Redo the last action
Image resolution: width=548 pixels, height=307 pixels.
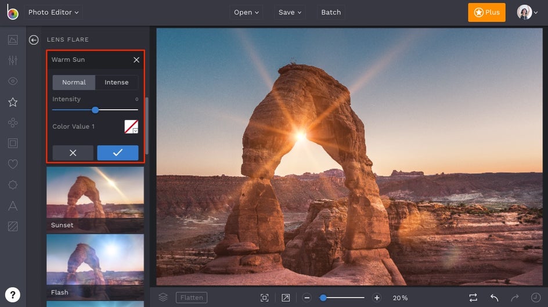515,298
